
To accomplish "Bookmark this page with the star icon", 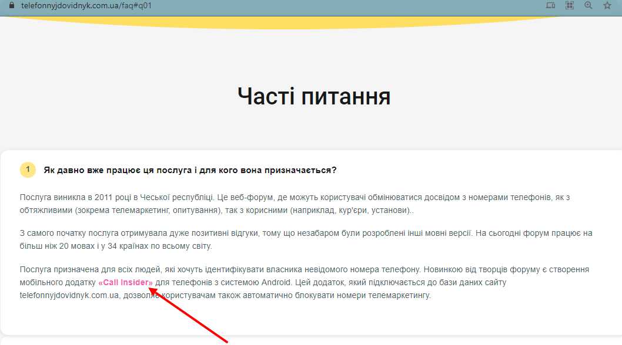I will [607, 5].
